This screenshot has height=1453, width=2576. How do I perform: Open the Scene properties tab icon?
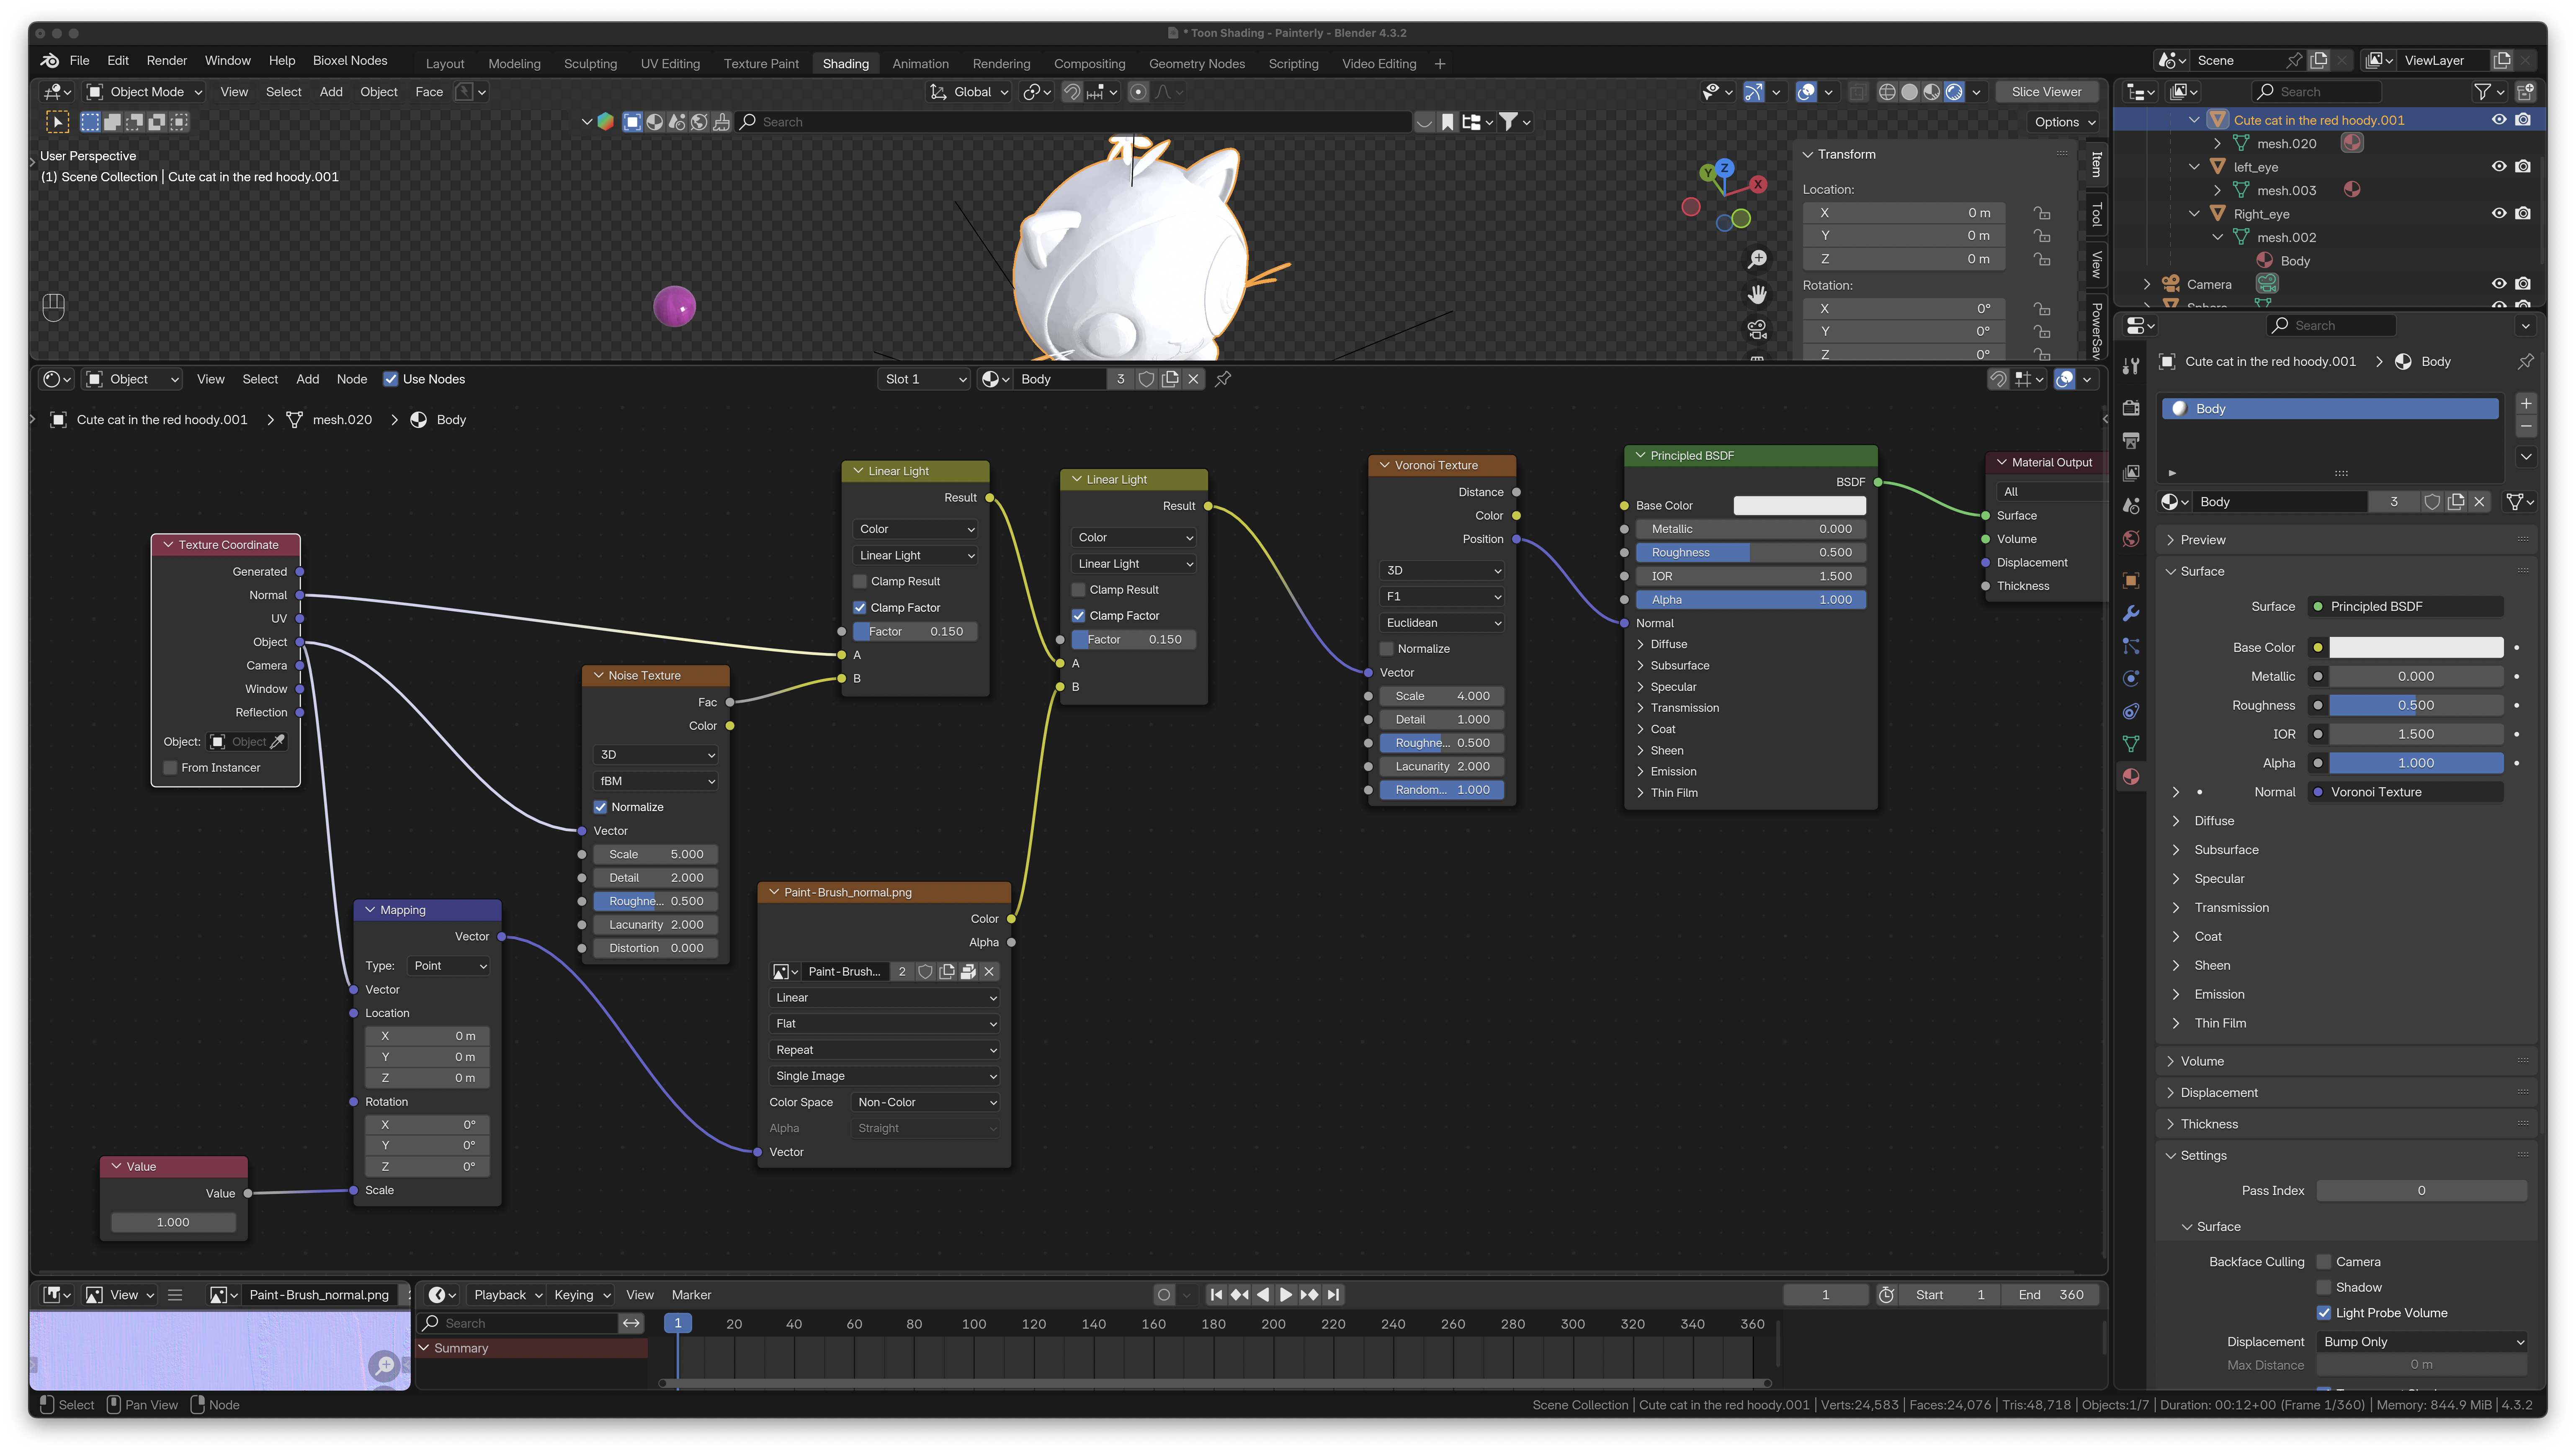2131,506
